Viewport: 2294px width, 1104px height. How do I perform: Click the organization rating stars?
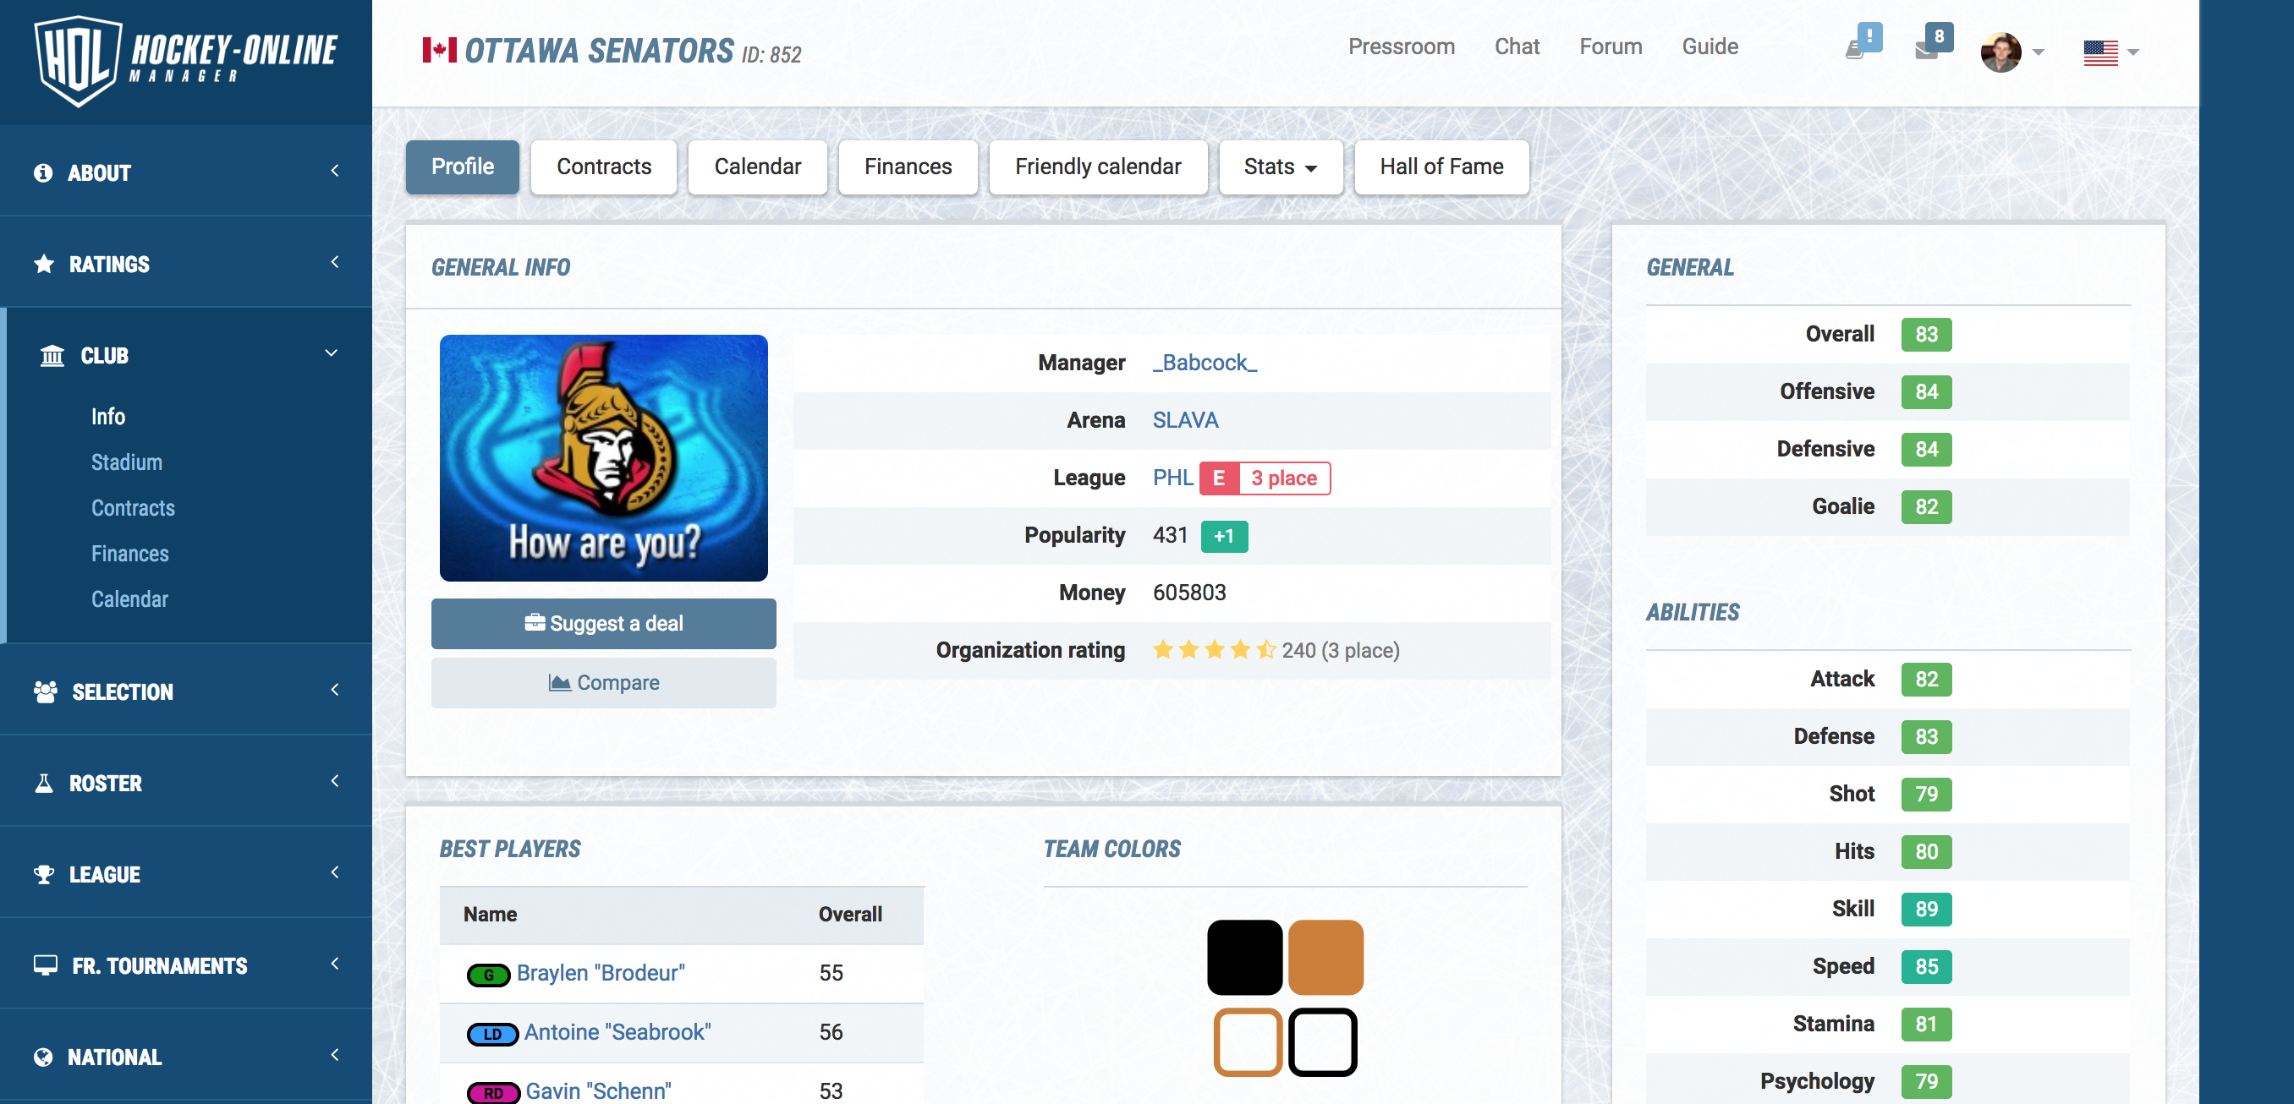pyautogui.click(x=1214, y=650)
